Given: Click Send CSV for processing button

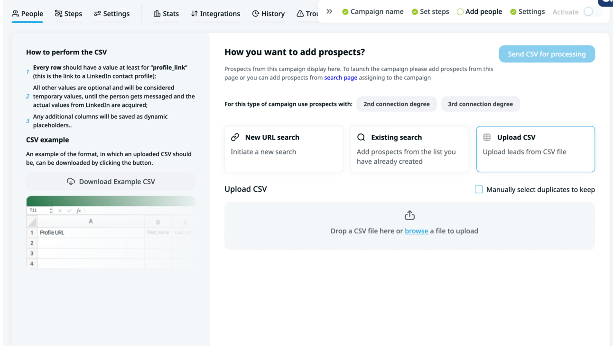Looking at the screenshot, I should coord(547,54).
